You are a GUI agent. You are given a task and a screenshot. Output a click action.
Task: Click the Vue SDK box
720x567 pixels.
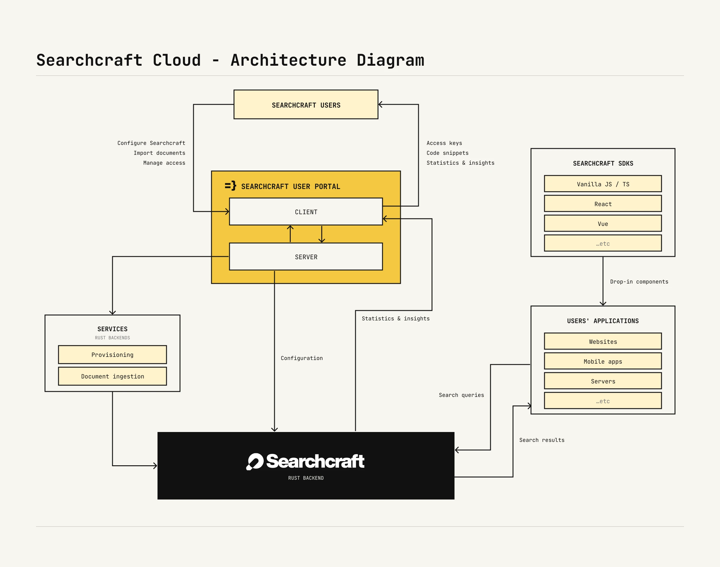603,223
